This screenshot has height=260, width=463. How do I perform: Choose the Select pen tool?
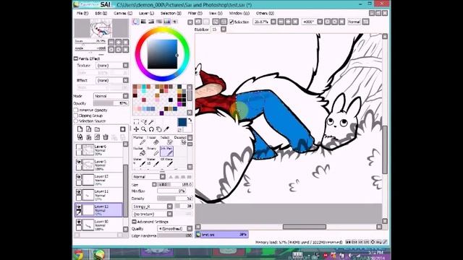pos(166,141)
